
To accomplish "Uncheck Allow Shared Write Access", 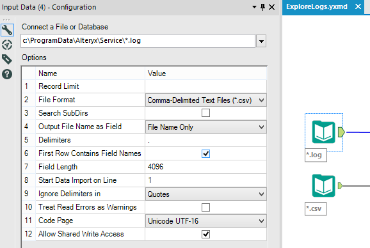I will (205, 234).
